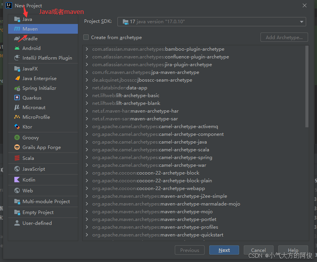The width and height of the screenshot is (317, 262).
Task: Click the Empty Project folder icon
Action: point(17,212)
